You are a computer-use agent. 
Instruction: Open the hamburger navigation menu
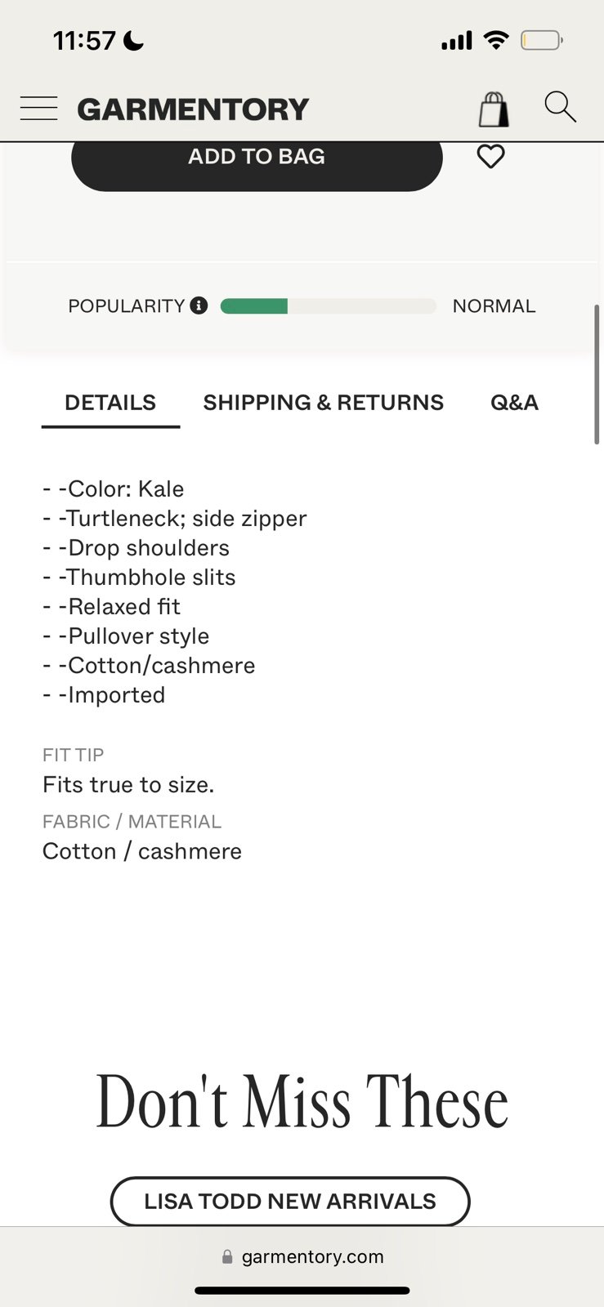[x=38, y=109]
